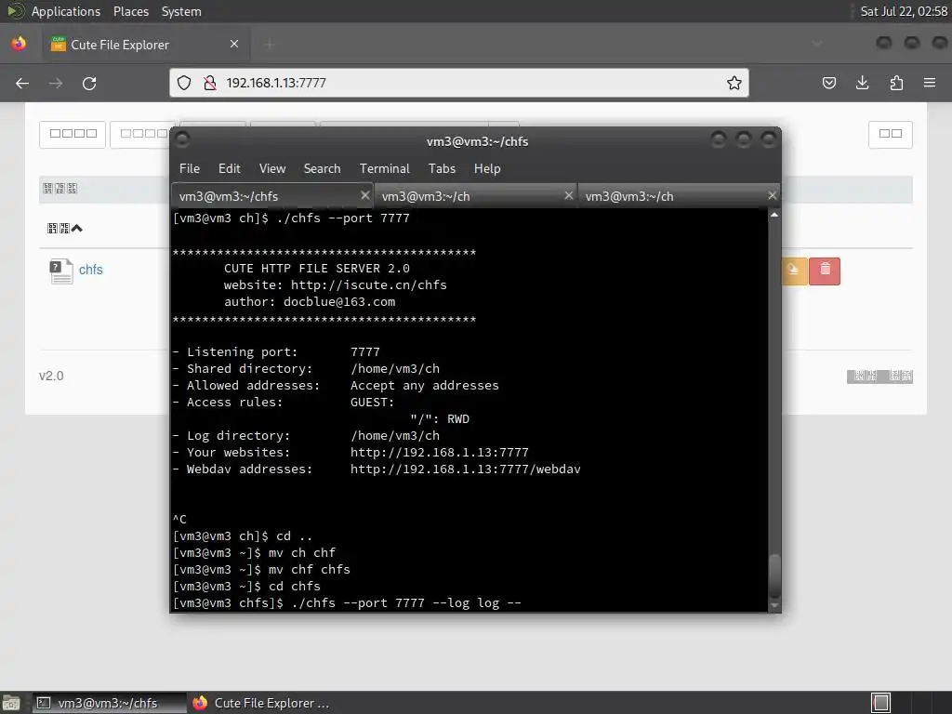Open Terminal Tabs menu
The height and width of the screenshot is (714, 952).
442,169
